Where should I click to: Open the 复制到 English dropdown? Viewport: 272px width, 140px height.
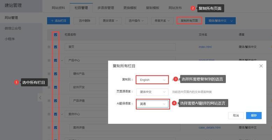click(152, 80)
